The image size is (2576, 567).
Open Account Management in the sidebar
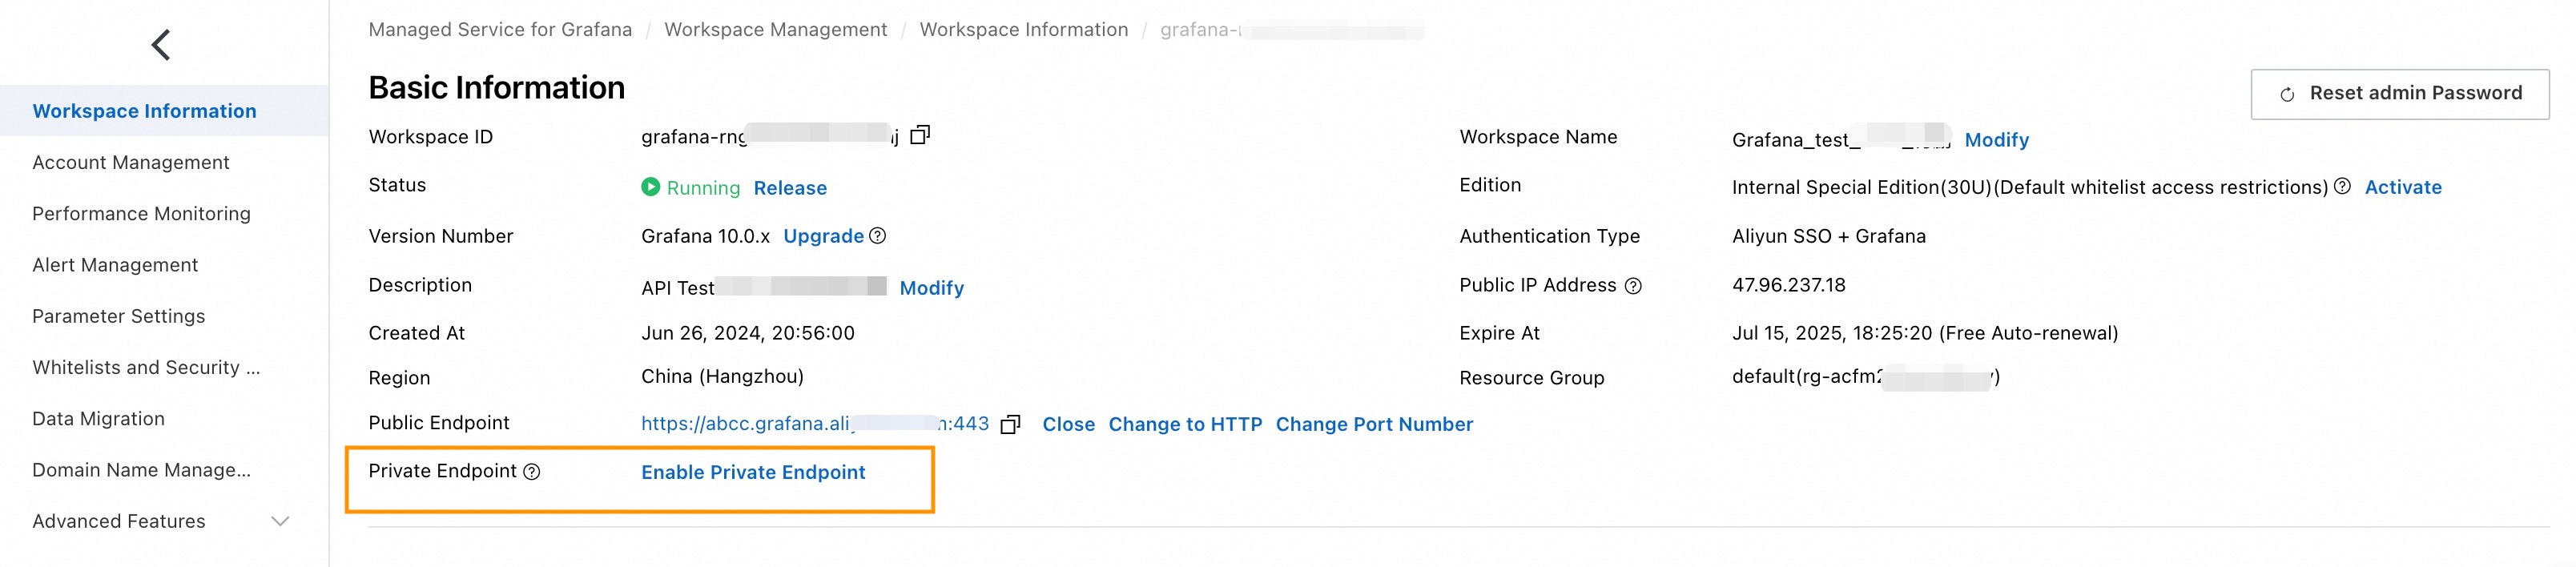coord(131,162)
